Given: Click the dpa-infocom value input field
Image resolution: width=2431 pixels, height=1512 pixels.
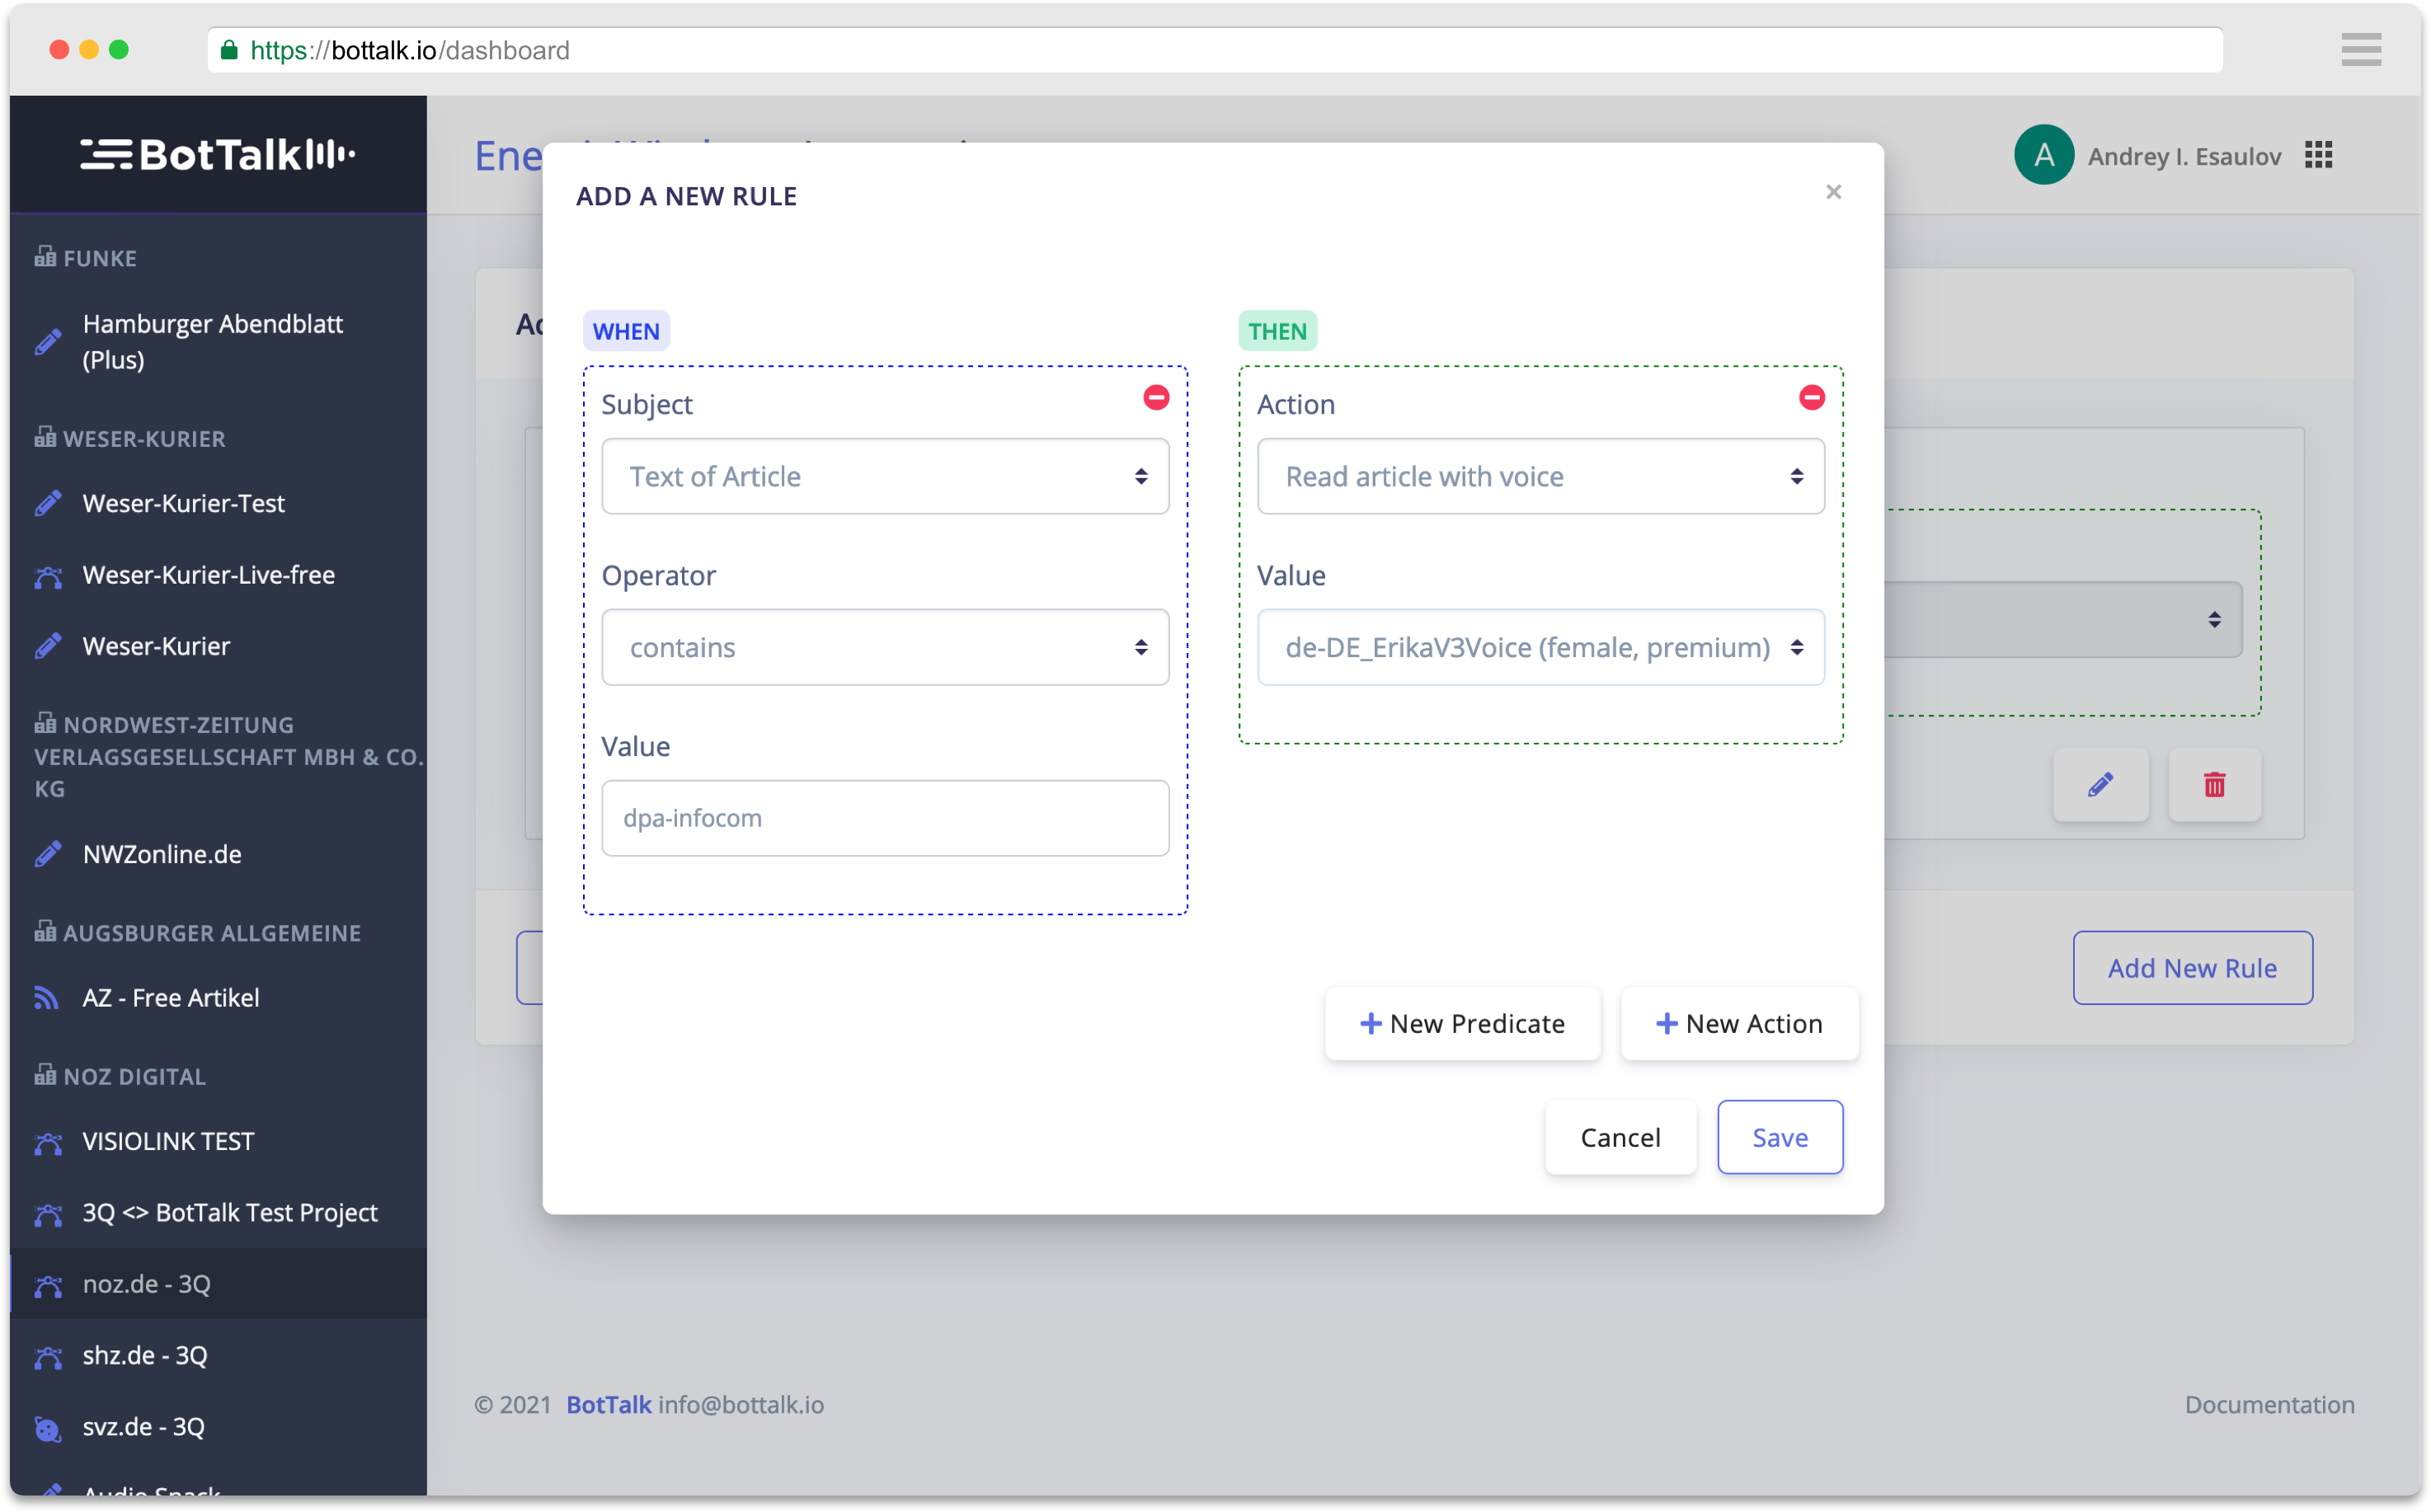Looking at the screenshot, I should [885, 818].
